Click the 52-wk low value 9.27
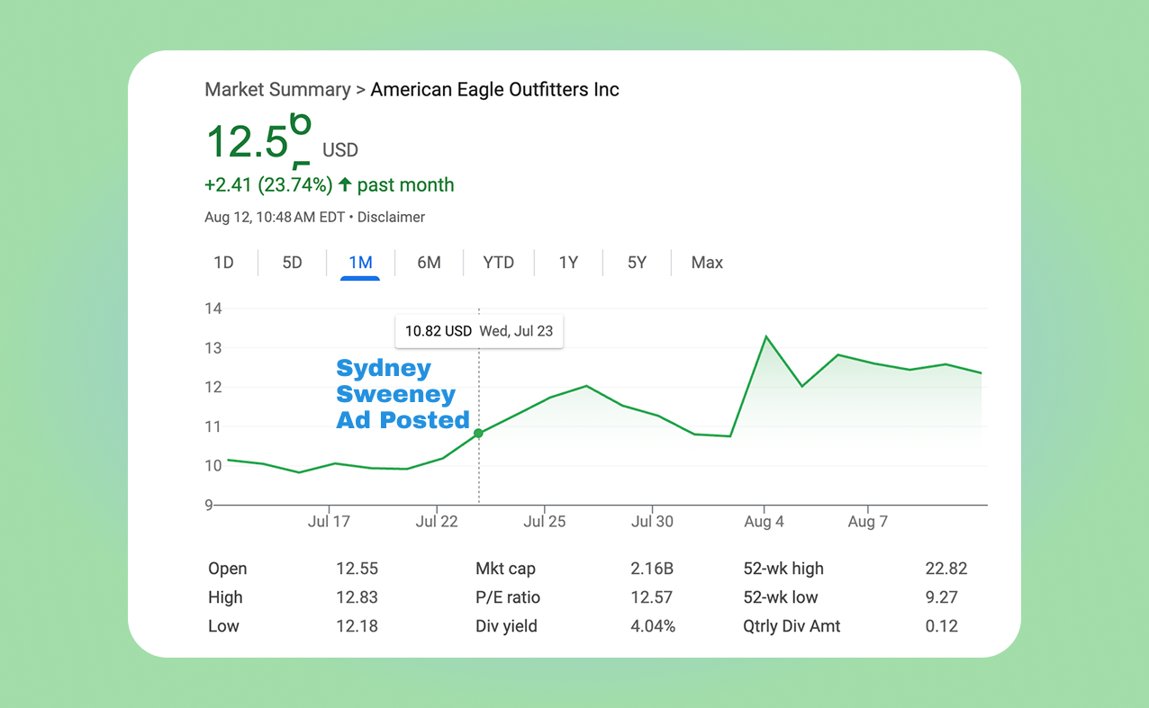The width and height of the screenshot is (1149, 708). point(942,597)
